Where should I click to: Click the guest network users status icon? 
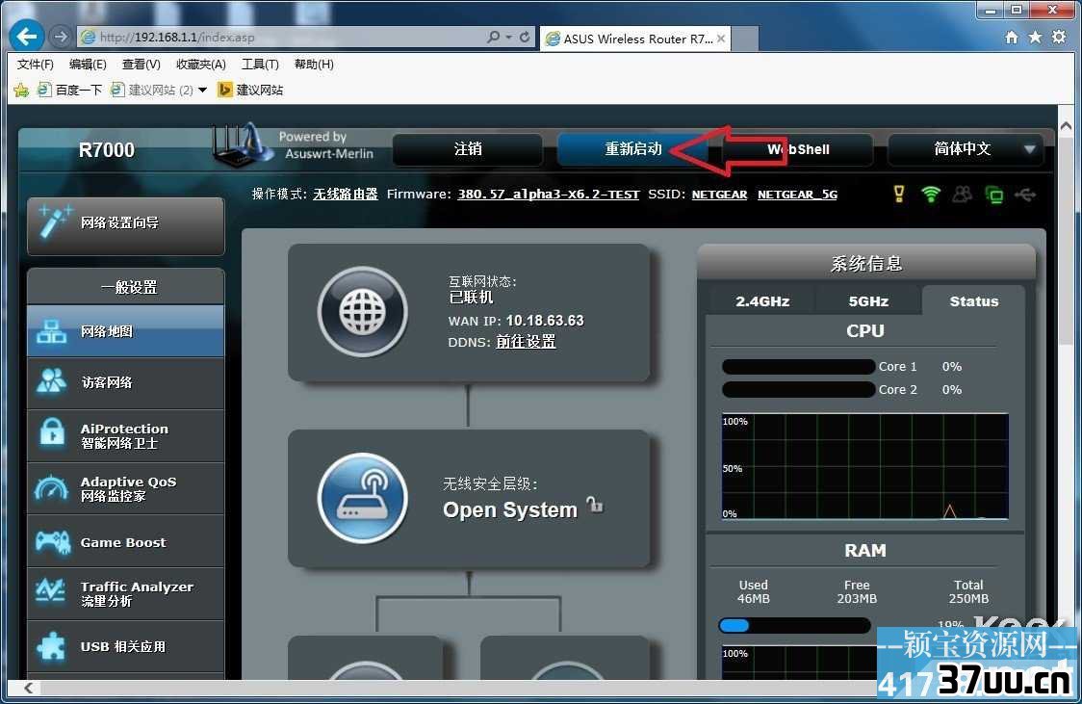[x=962, y=194]
